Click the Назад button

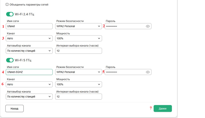(x=14, y=108)
